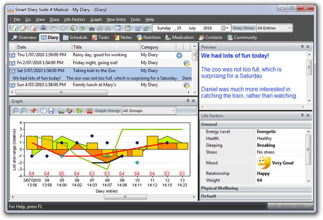
Task: Switch to the Nutrition tab
Action: (149, 37)
